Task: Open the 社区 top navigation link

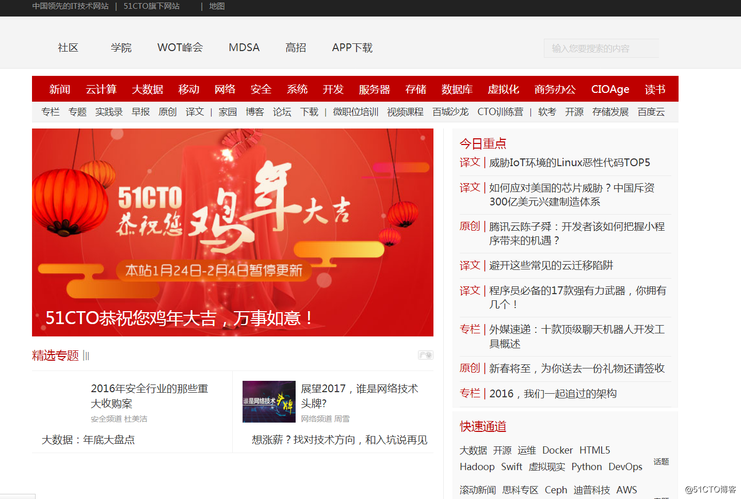Action: point(68,47)
